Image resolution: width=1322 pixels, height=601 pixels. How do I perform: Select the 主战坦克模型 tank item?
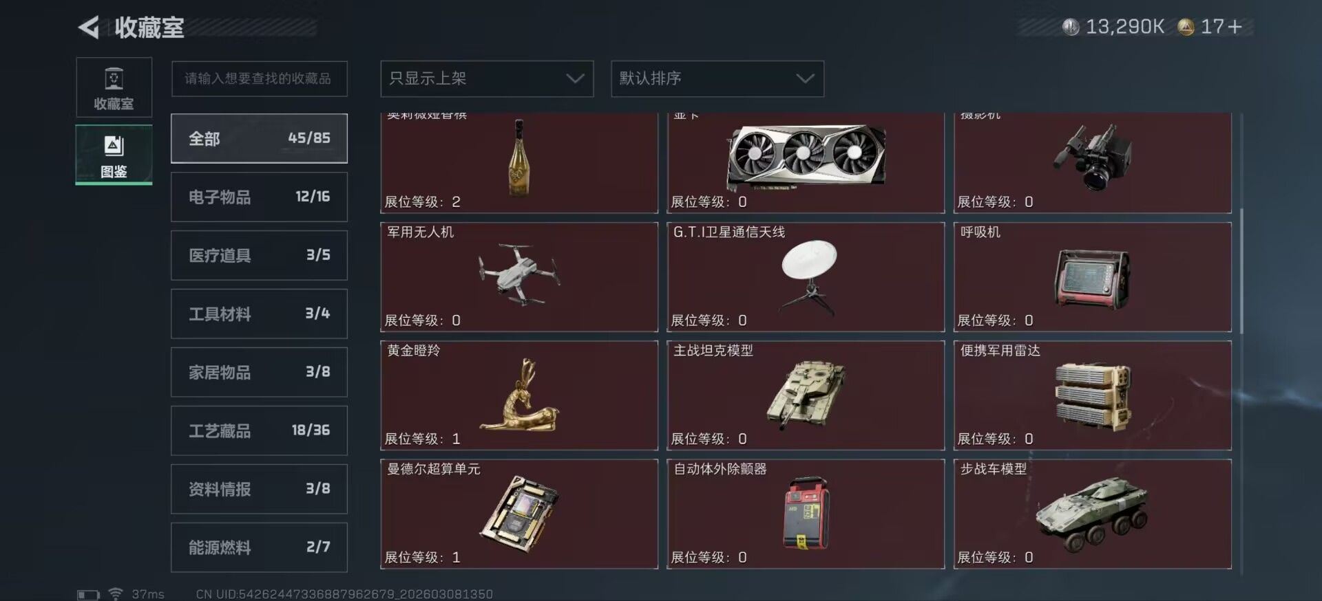(806, 395)
